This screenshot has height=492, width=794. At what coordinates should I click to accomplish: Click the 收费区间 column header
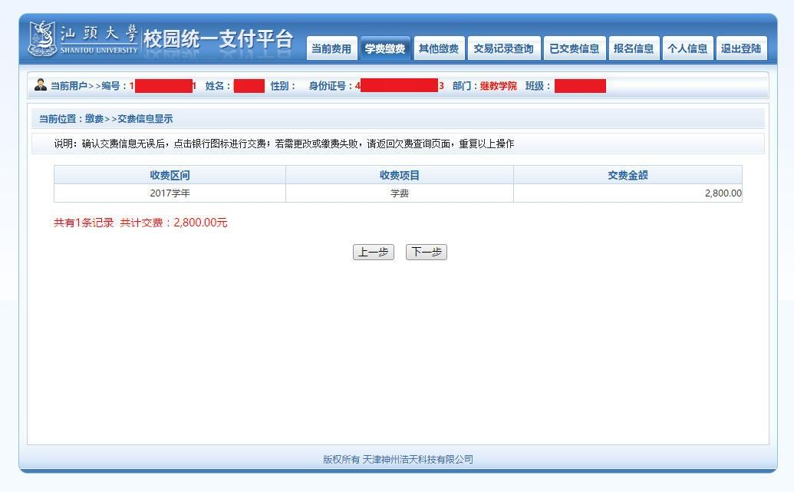[170, 175]
